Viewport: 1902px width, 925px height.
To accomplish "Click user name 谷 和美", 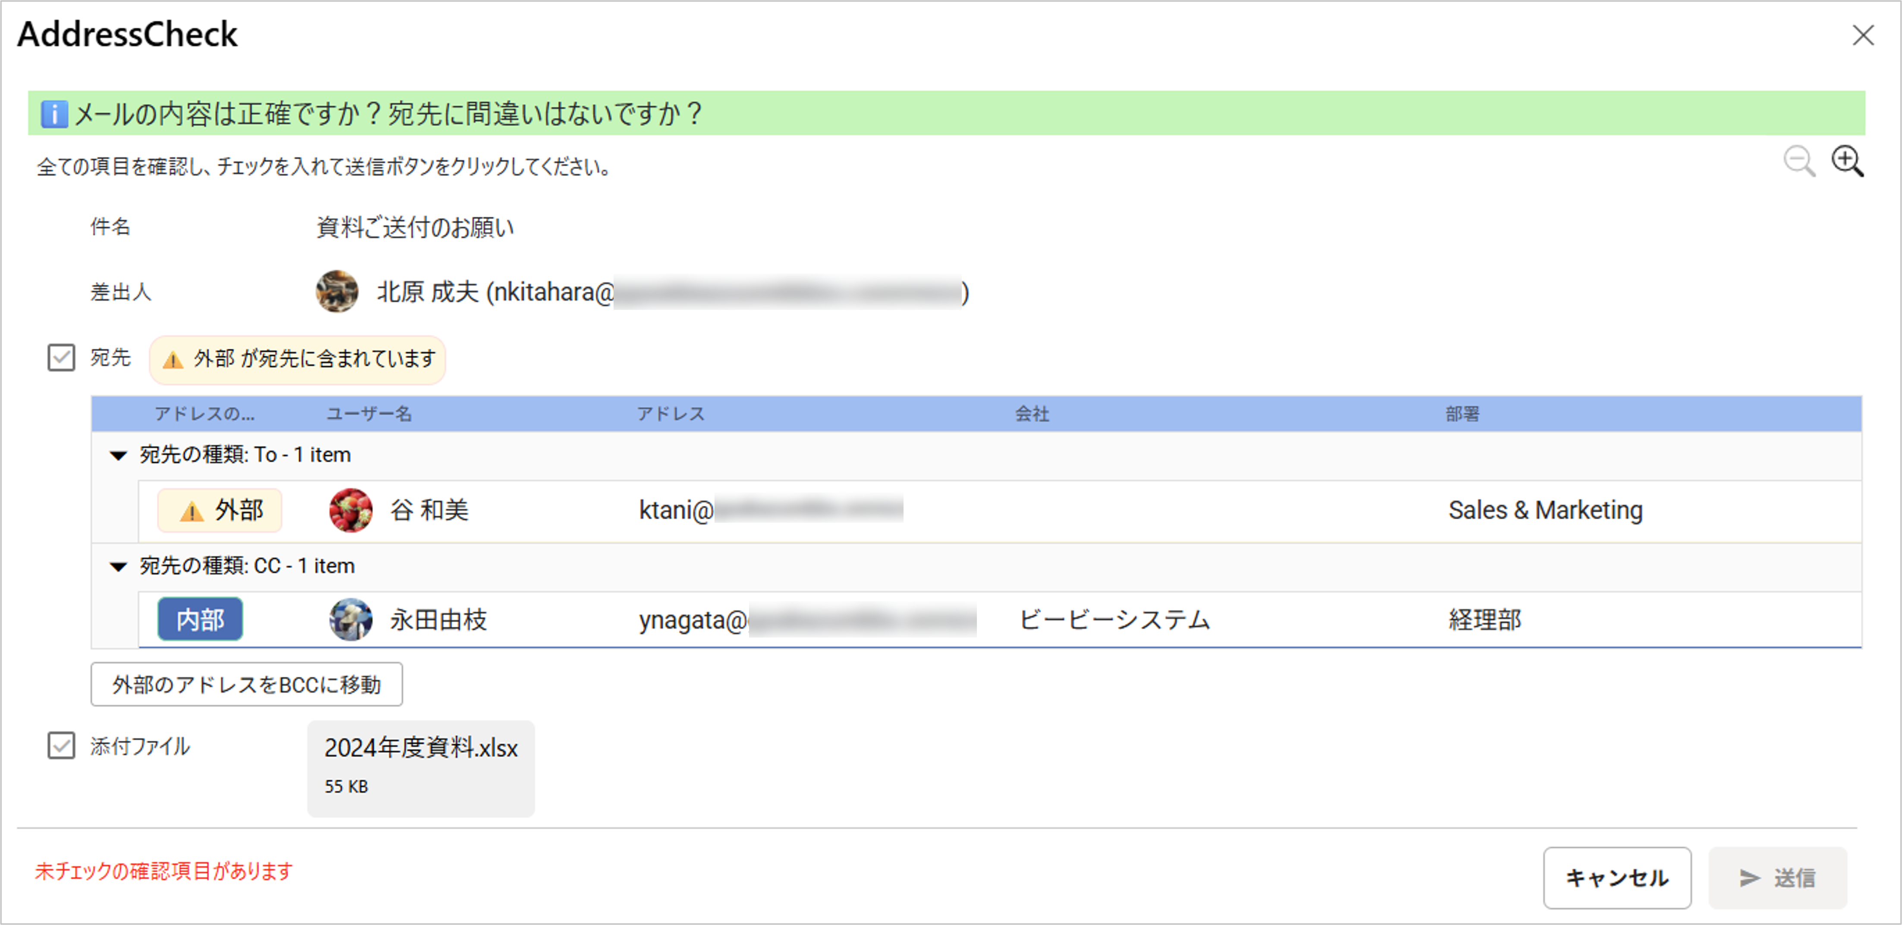I will coord(429,510).
